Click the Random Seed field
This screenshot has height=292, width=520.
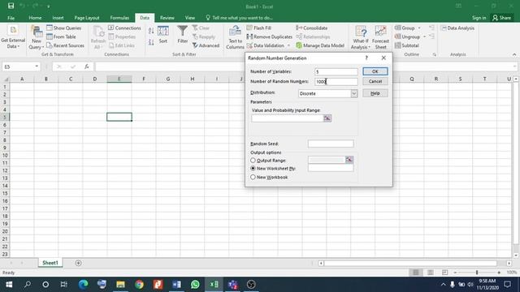(331, 144)
